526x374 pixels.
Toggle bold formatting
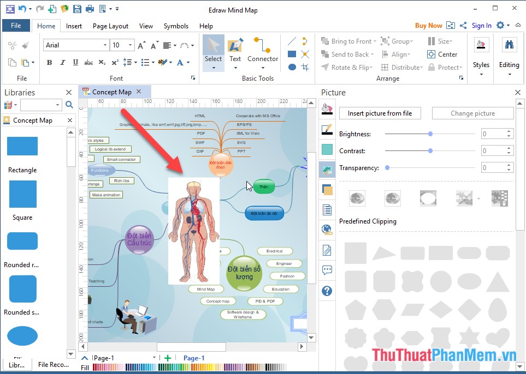pyautogui.click(x=49, y=63)
